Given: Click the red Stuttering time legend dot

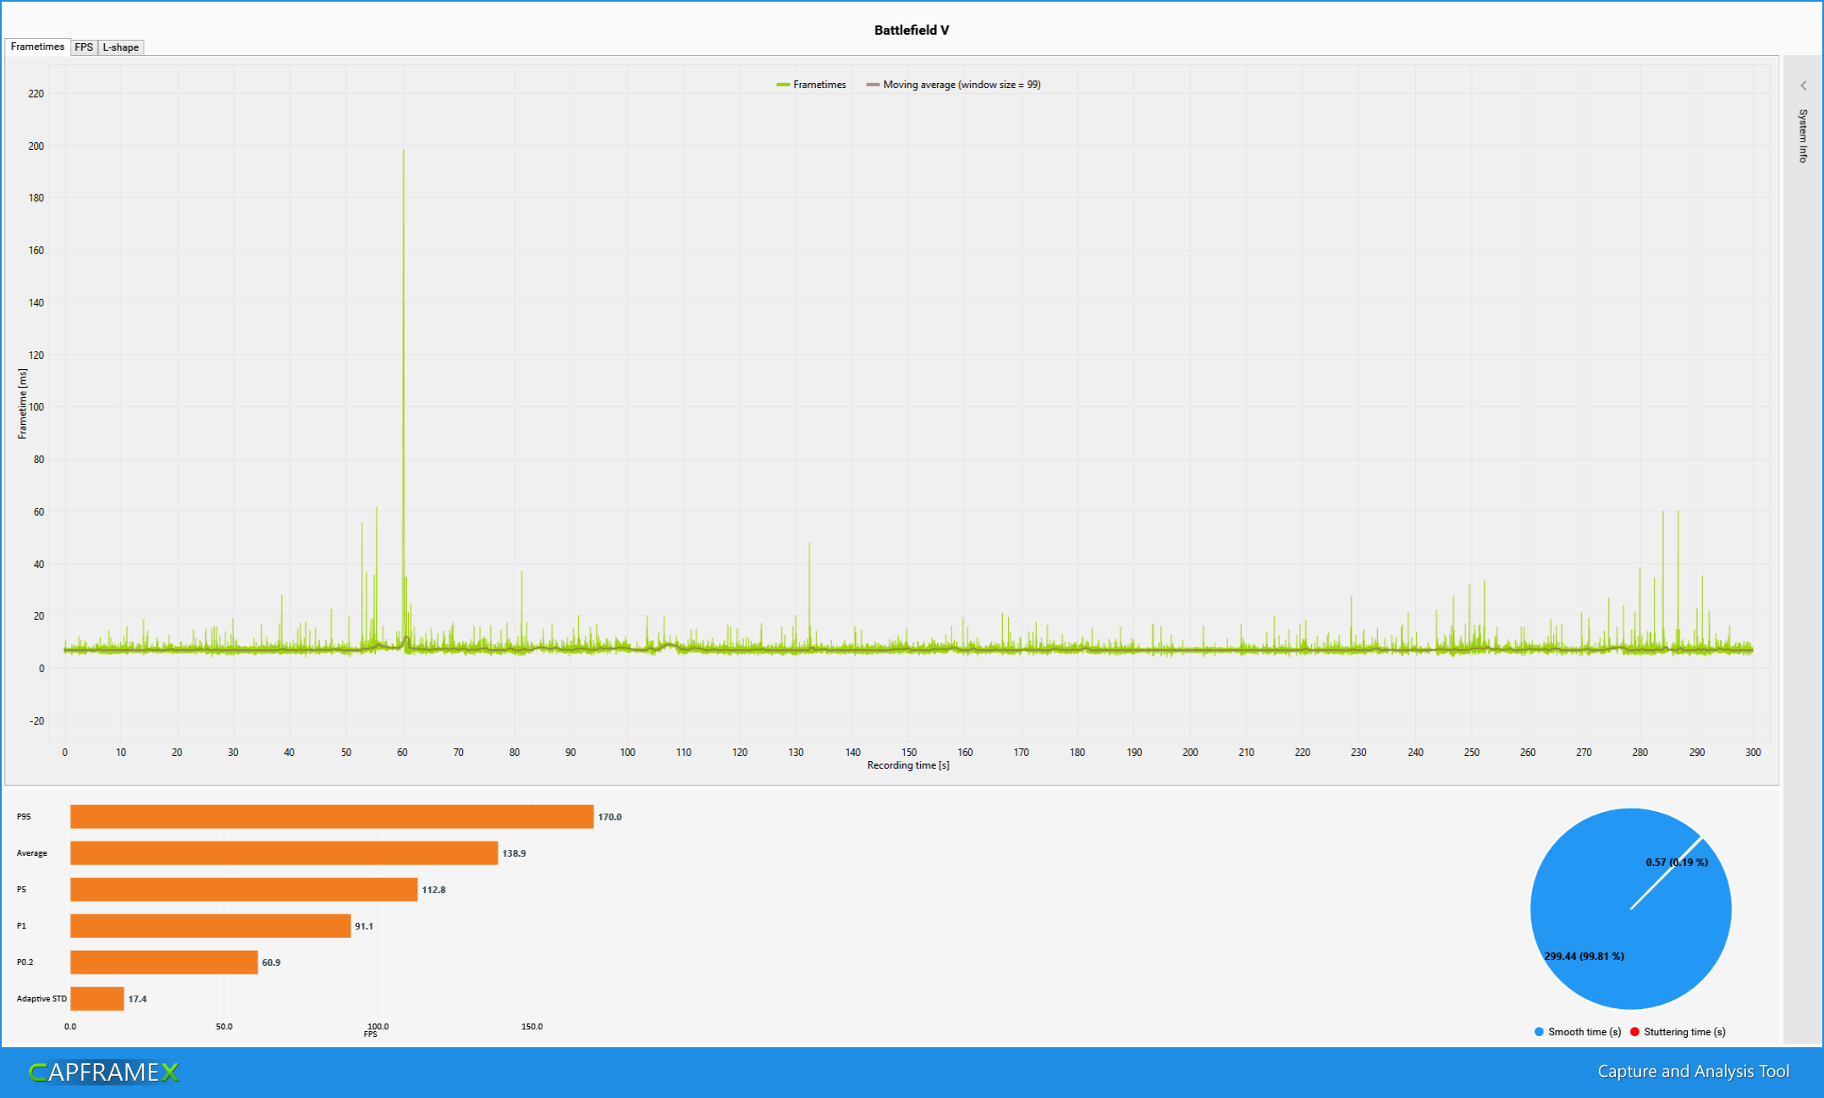Looking at the screenshot, I should click(x=1634, y=1032).
